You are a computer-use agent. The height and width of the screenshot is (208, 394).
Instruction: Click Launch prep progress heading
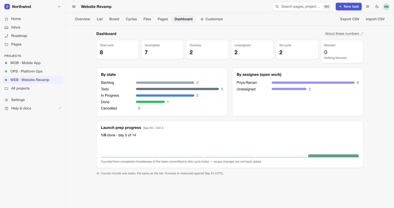pos(121,128)
